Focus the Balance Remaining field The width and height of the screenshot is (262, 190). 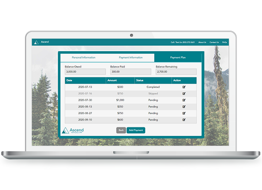coord(176,72)
